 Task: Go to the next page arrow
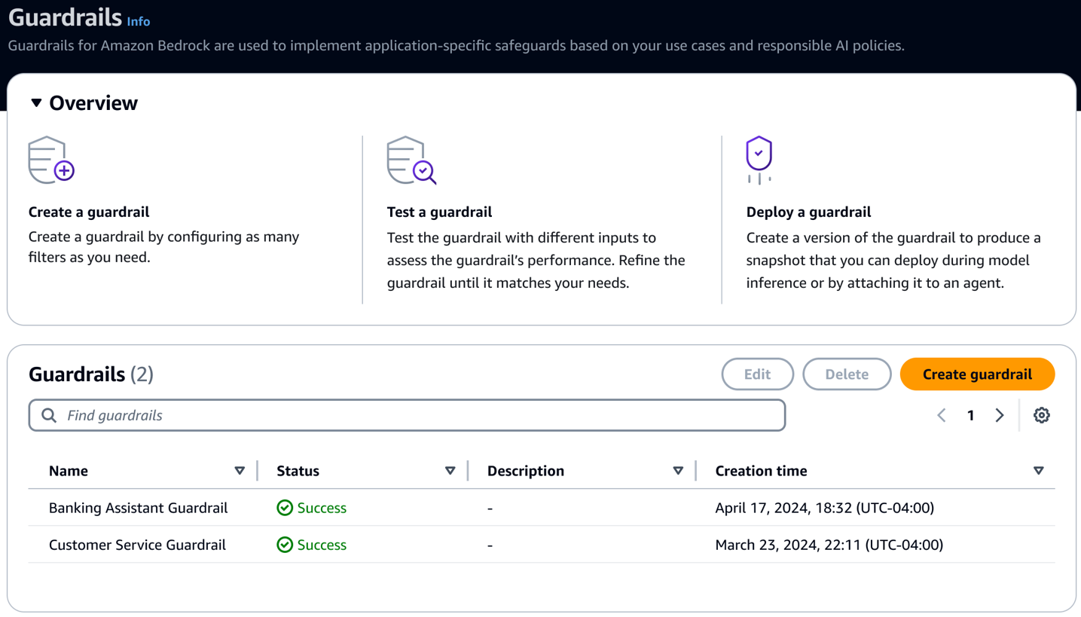click(1000, 415)
